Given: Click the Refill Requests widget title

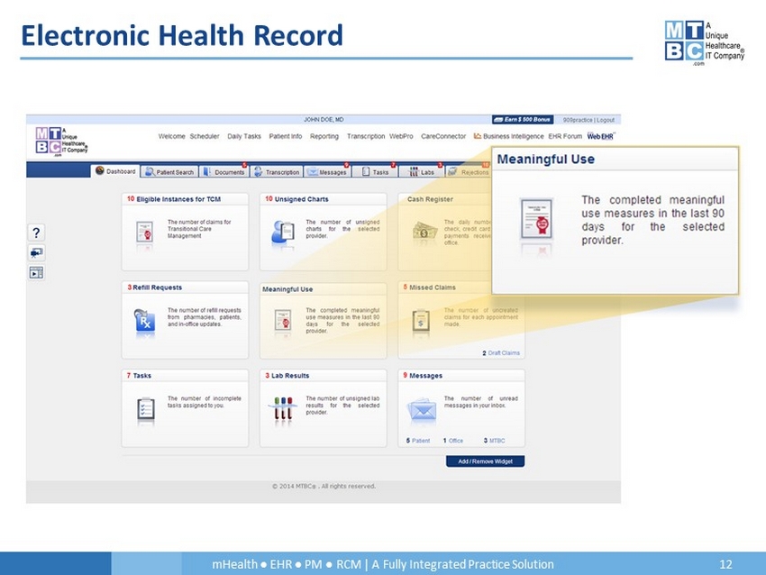Looking at the screenshot, I should 158,287.
